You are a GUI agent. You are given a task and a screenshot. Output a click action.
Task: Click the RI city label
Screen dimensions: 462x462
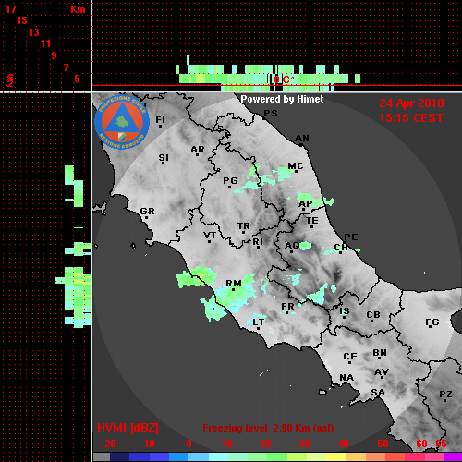pos(258,241)
